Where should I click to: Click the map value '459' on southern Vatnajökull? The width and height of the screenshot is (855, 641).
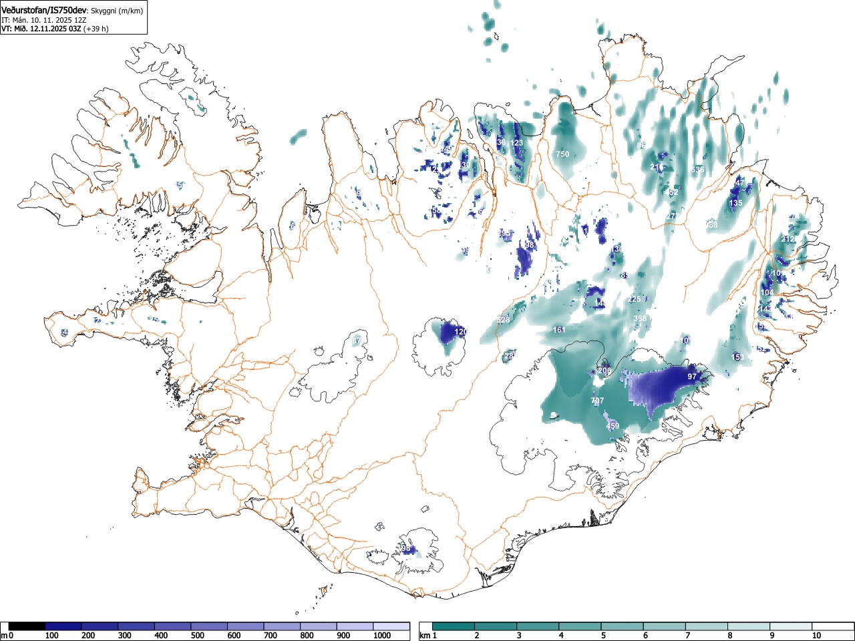613,426
